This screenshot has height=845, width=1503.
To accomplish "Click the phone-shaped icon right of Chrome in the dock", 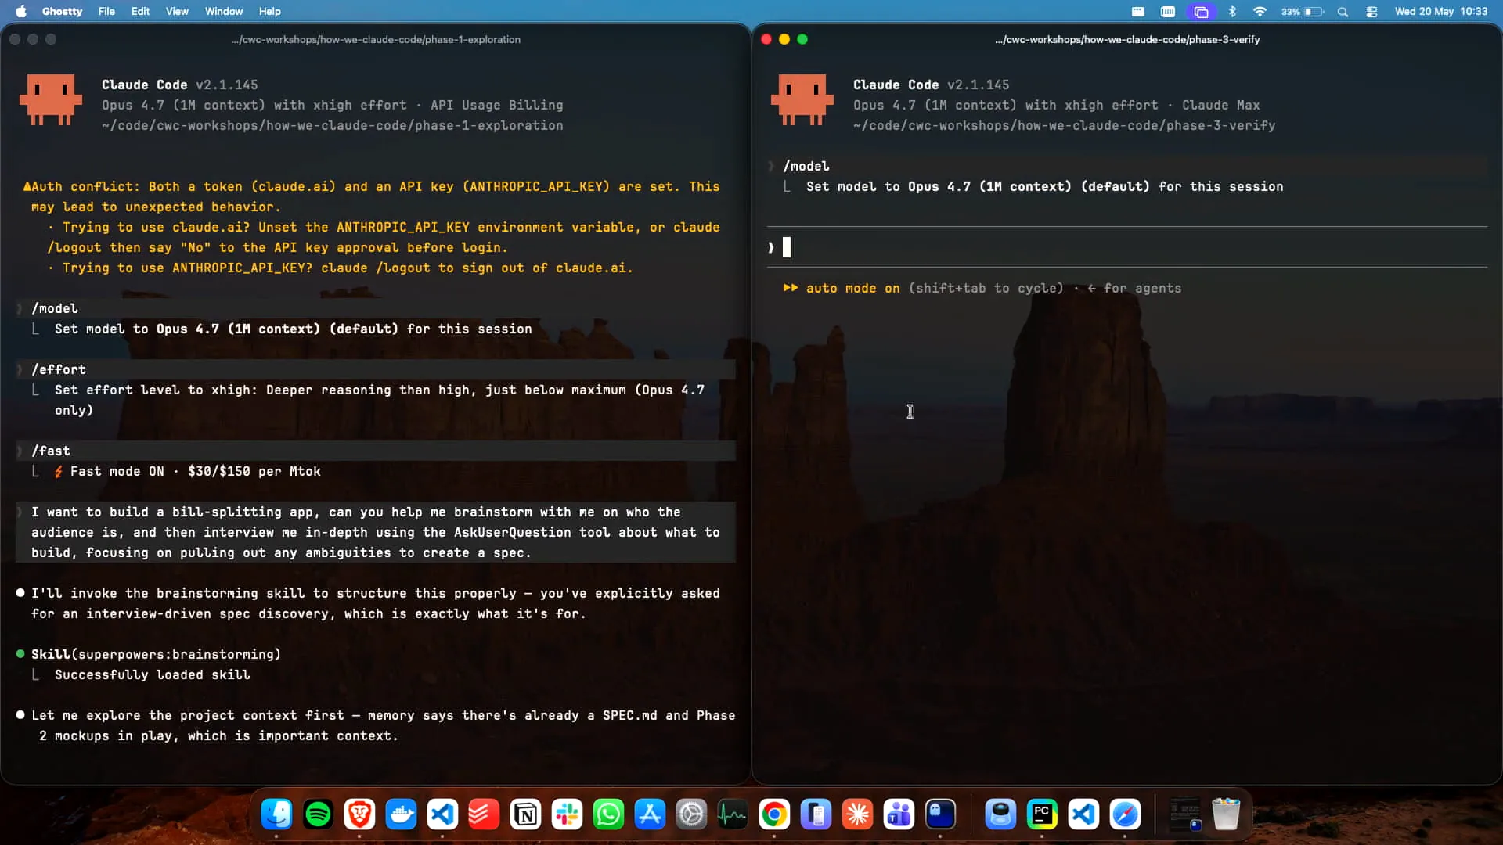I will coord(816,814).
